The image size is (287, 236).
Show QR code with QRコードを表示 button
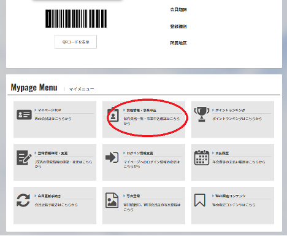coord(75,42)
